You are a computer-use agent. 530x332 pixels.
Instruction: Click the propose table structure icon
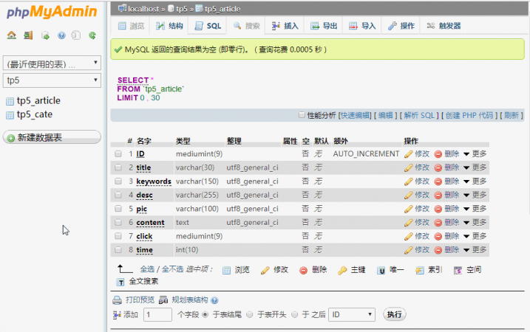[163, 300]
